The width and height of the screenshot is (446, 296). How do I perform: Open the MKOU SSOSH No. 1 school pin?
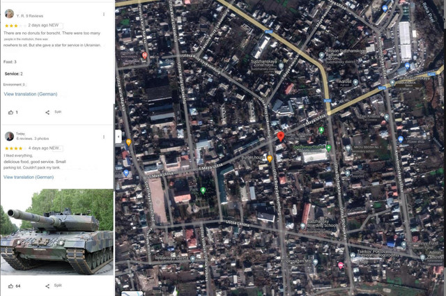click(348, 148)
